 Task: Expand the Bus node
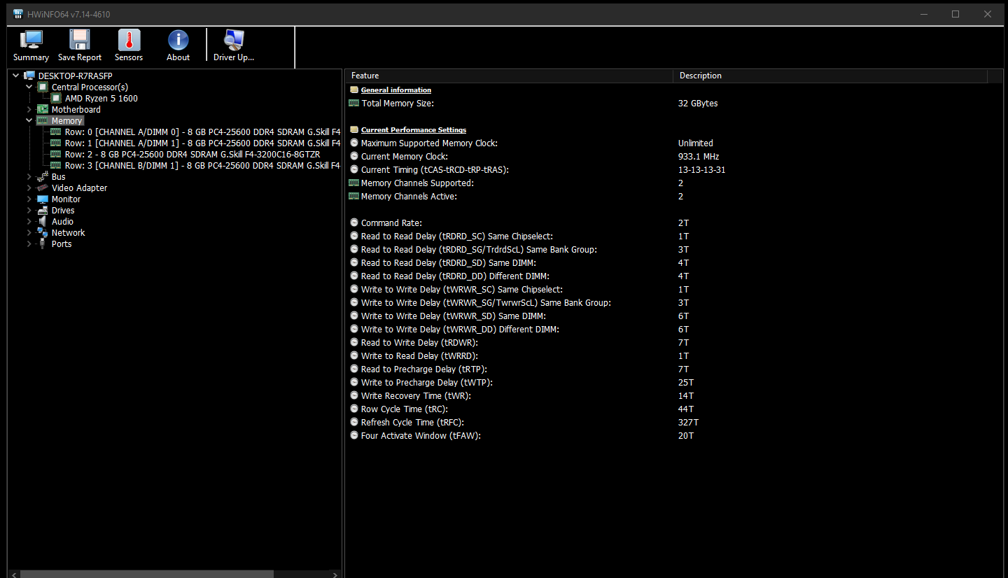(x=29, y=176)
